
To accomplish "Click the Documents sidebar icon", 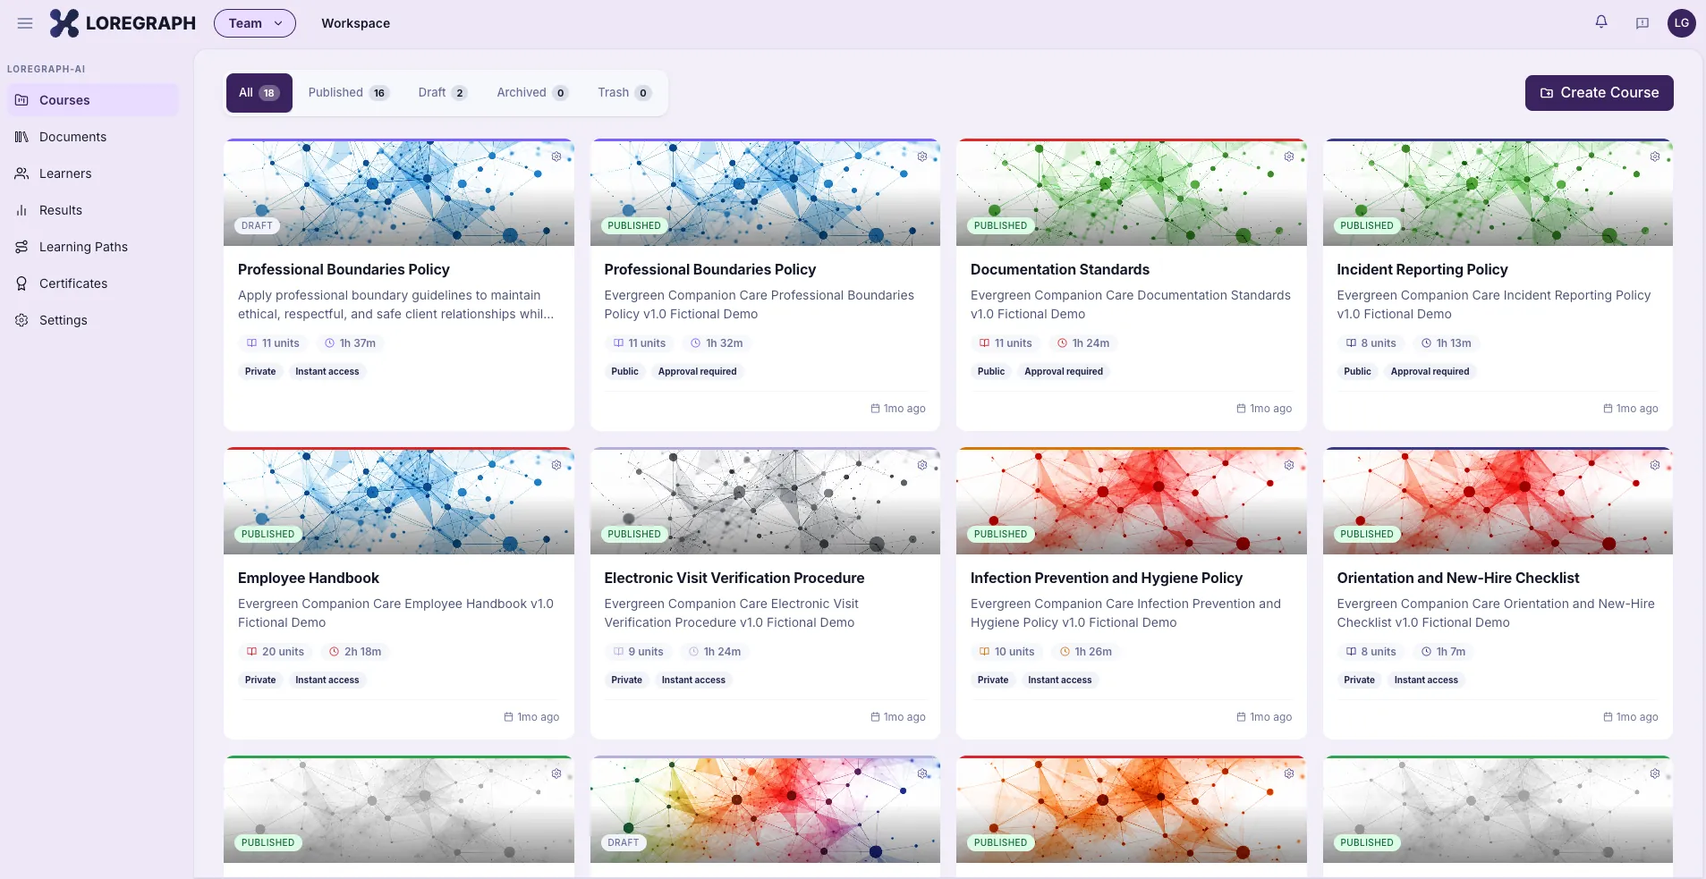I will point(21,137).
